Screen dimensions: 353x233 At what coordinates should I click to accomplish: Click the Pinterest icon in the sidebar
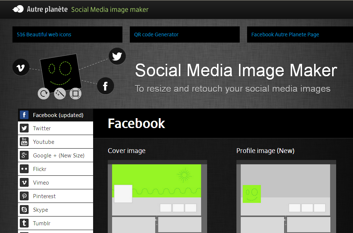point(24,196)
